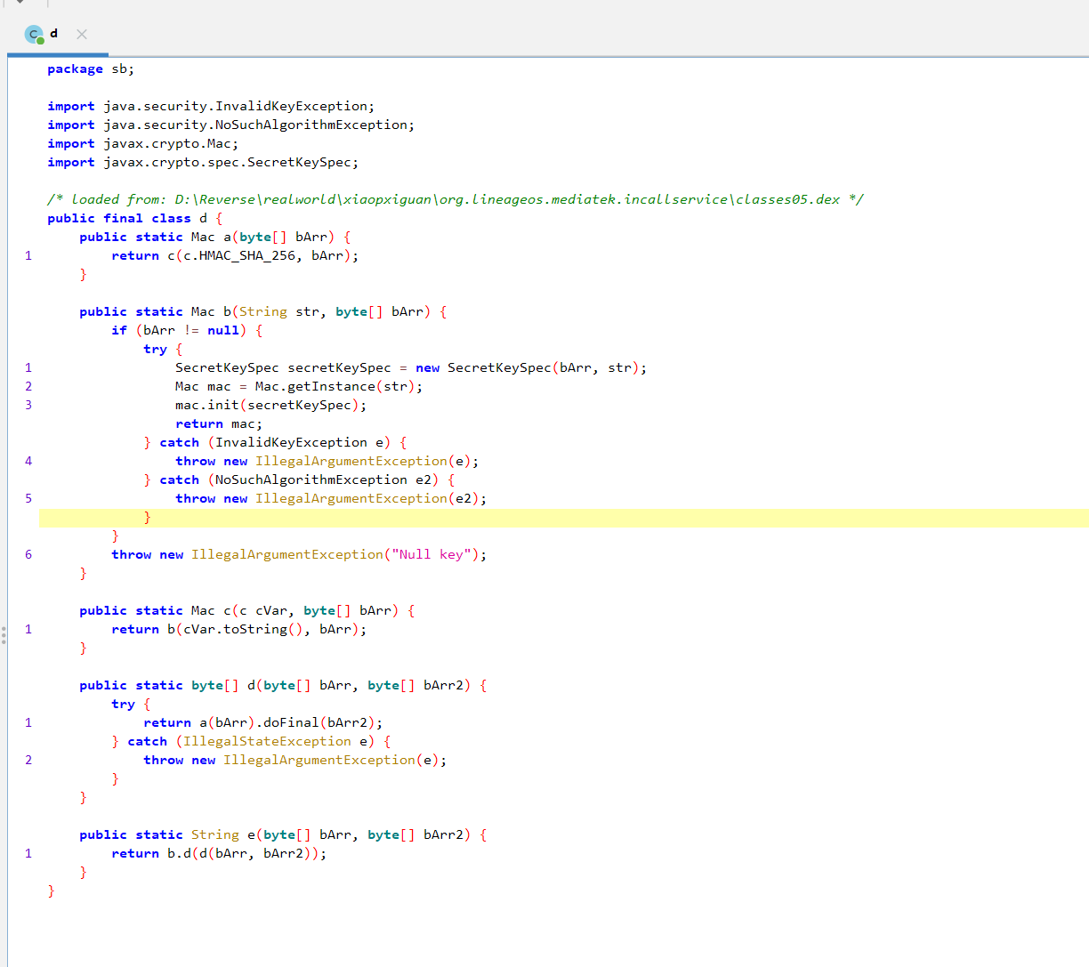This screenshot has height=967, width=1089.
Task: Click the new SecretKeySpec constructor call
Action: click(498, 367)
